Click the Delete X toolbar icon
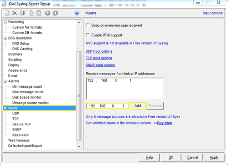228x165 pixels. coord(15,13)
